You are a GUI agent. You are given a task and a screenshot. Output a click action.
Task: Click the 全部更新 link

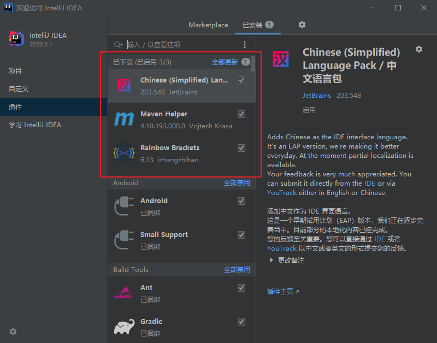click(225, 62)
